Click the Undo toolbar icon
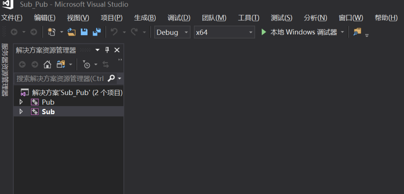The image size is (404, 194). [x=114, y=32]
